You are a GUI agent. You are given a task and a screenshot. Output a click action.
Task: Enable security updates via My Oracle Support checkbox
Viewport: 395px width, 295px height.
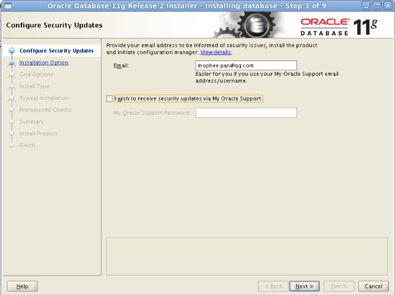[109, 99]
